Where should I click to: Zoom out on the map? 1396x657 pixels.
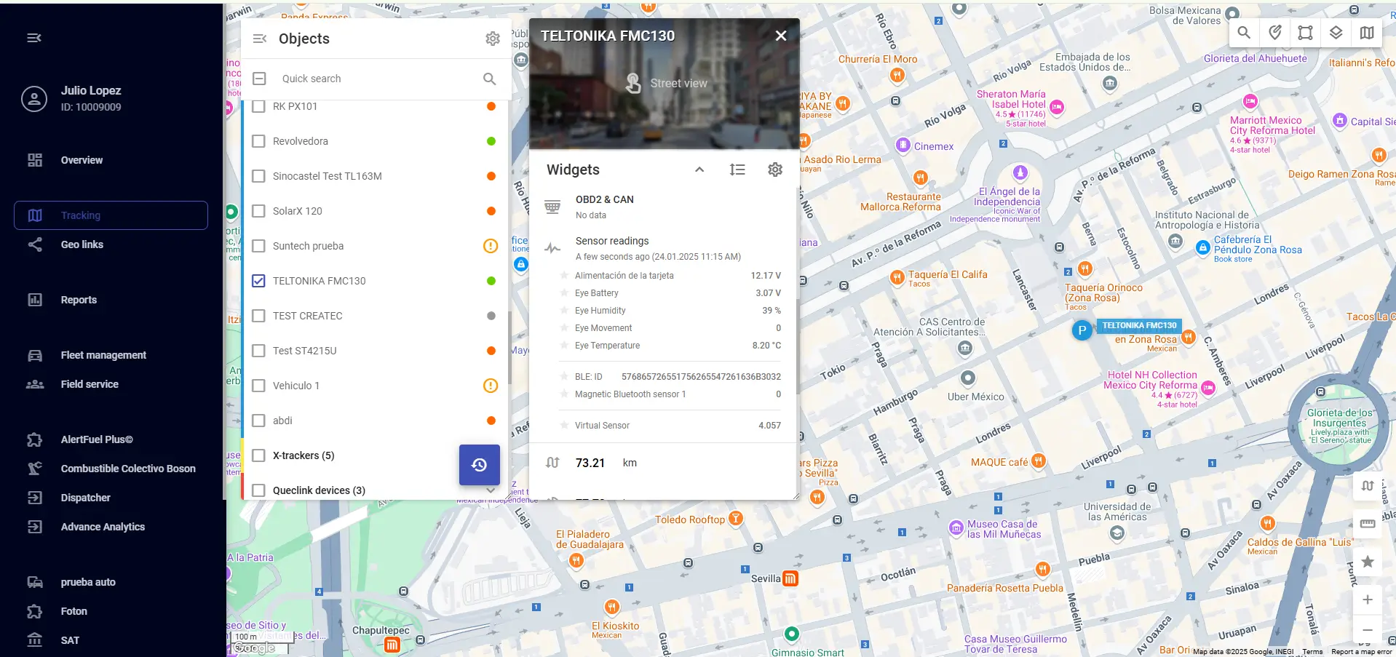[x=1368, y=630]
